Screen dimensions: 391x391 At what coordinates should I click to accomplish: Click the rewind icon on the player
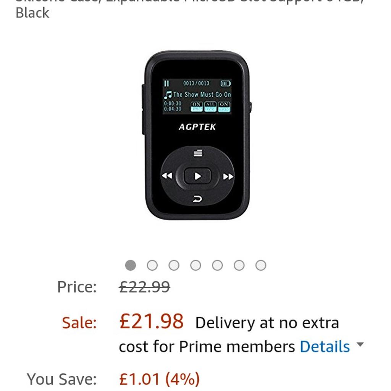click(x=167, y=175)
